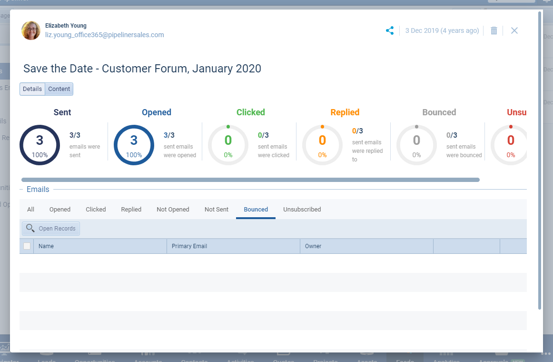Collapse the Emails section
The height and width of the screenshot is (362, 553).
21,190
